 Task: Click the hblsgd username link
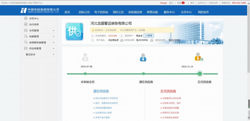(x=163, y=3)
